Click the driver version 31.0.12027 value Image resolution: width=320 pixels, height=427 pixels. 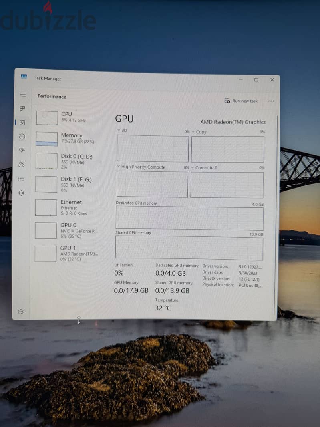(x=250, y=267)
